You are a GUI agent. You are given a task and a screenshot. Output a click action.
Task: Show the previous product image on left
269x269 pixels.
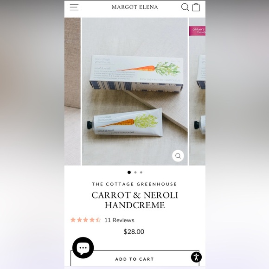click(x=72, y=91)
